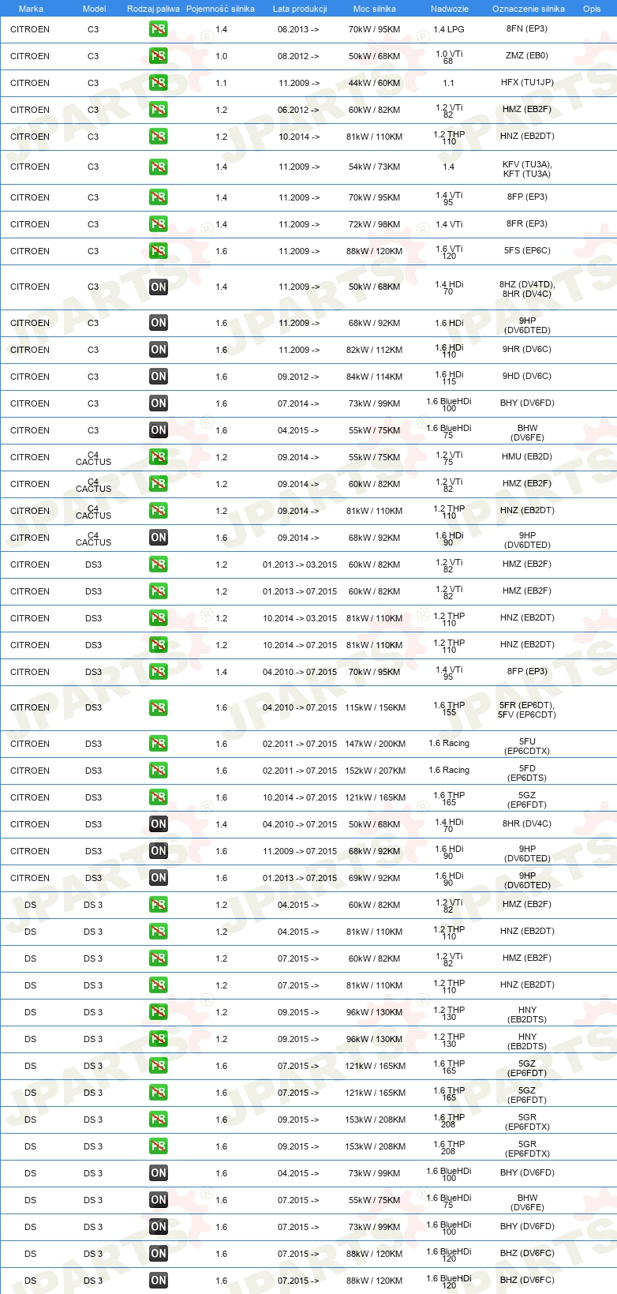The height and width of the screenshot is (1294, 617).
Task: Select the Pojemność silnika column header
Action: pos(221,9)
